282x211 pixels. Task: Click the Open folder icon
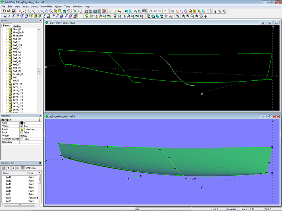tap(8, 11)
